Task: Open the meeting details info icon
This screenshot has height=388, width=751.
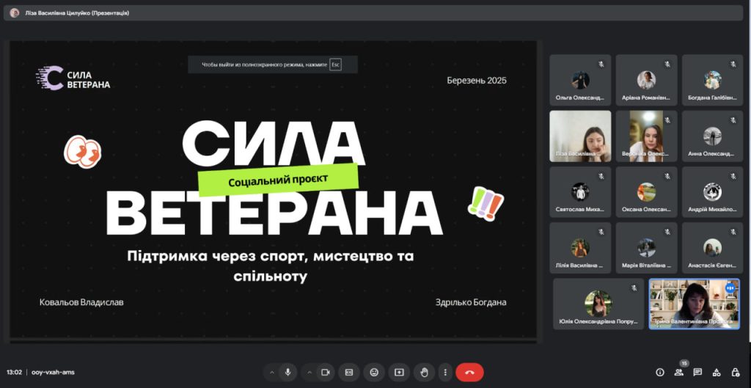Action: pos(659,372)
